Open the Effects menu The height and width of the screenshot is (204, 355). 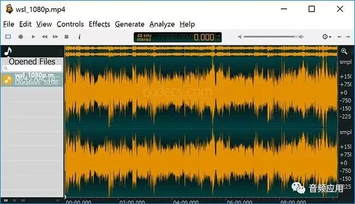[99, 24]
